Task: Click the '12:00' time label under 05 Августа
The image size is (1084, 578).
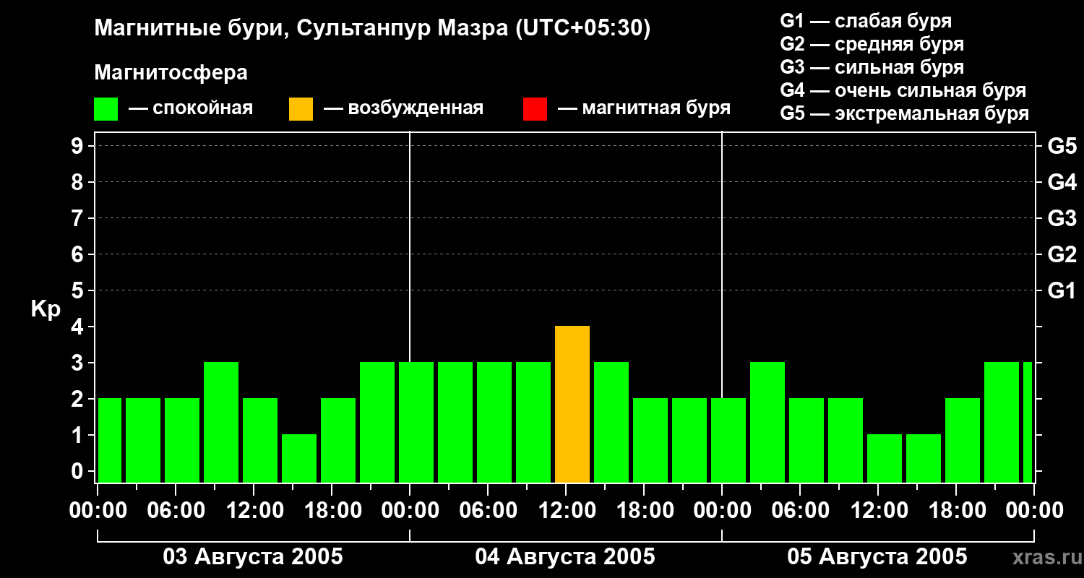Action: pos(878,511)
